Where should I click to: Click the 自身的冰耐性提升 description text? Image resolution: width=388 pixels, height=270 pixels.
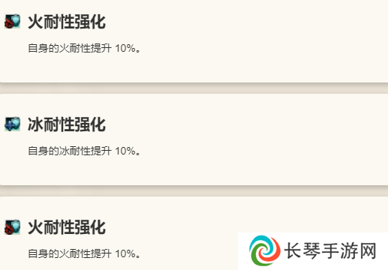[x=70, y=151]
